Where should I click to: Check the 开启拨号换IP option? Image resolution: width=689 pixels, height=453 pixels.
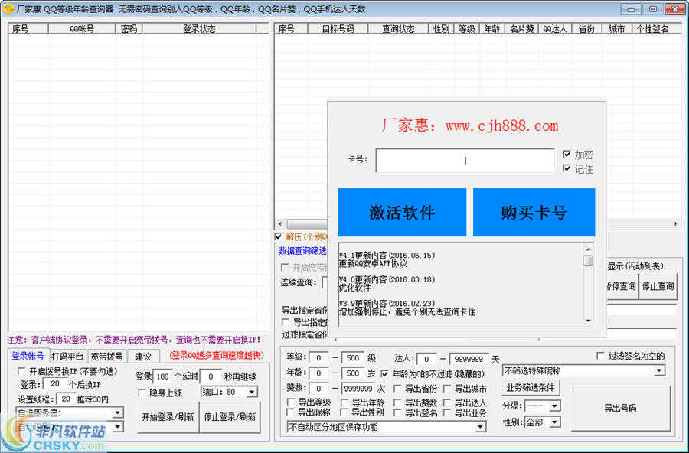tap(21, 371)
